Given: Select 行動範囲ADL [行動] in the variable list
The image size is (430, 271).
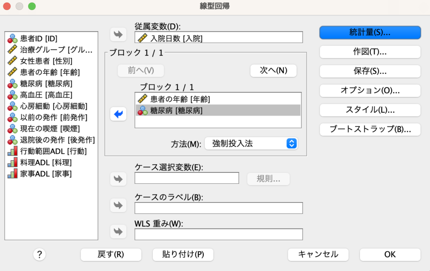Looking at the screenshot, I should pos(53,151).
